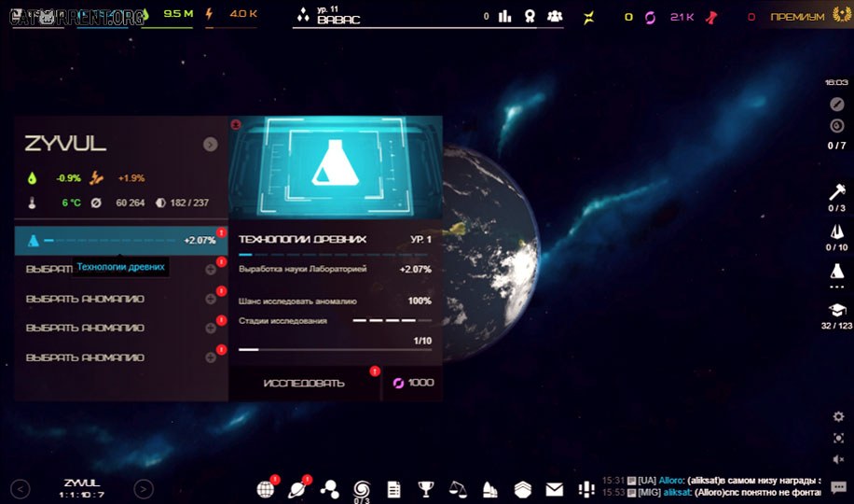Click the 60 264 planet diameter value
854x504 pixels.
131,203
